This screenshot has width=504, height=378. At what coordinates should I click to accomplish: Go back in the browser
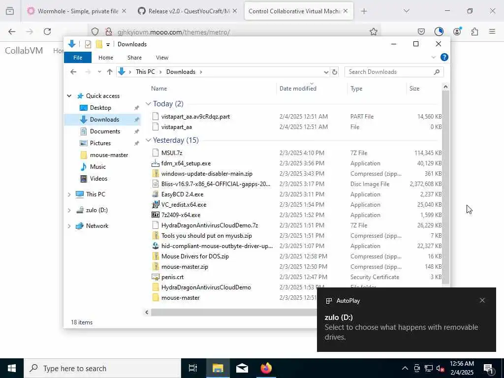coord(12,31)
